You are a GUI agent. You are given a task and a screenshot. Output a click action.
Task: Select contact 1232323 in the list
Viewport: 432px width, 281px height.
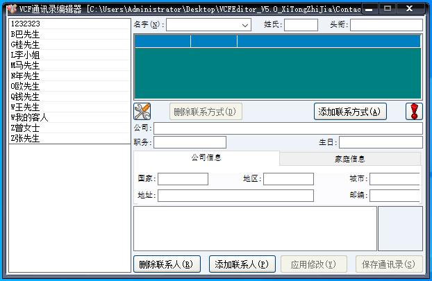click(69, 24)
